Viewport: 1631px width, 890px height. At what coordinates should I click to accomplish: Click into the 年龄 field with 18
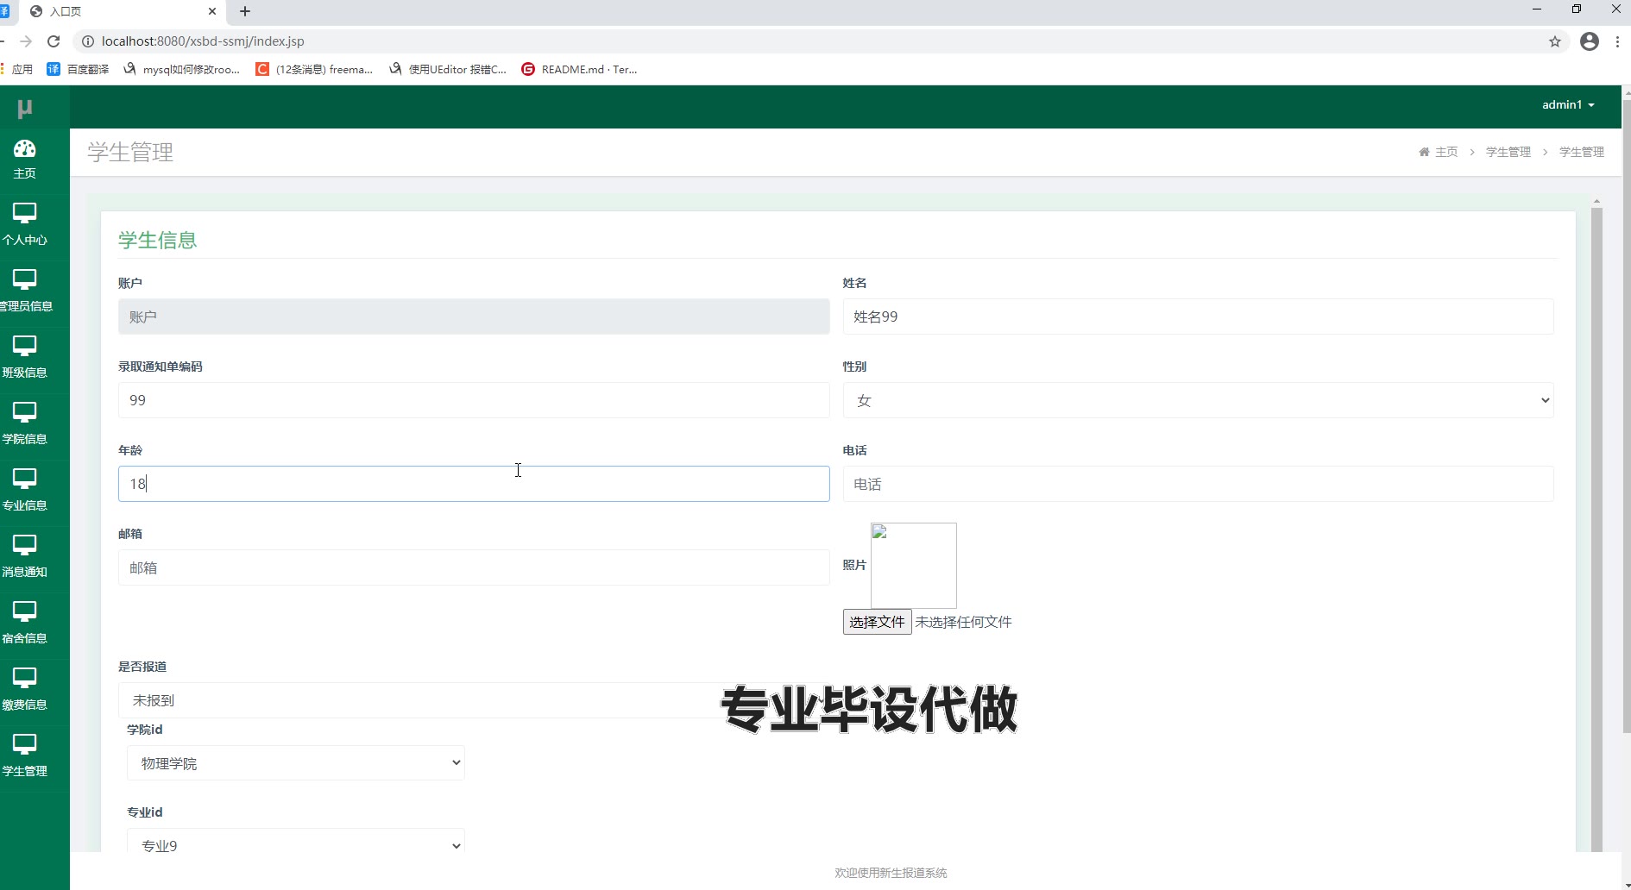pos(474,484)
